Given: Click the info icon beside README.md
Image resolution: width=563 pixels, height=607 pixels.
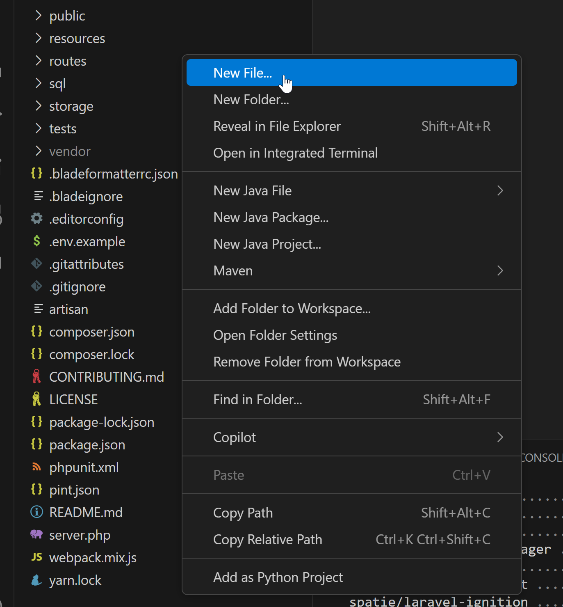Looking at the screenshot, I should pyautogui.click(x=37, y=512).
